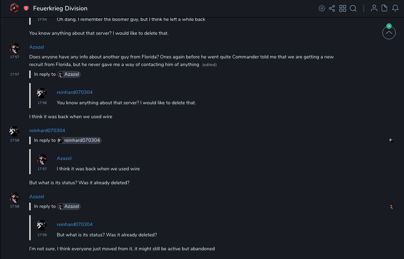Open Azazel's profile from 17:57 message sender name
The image size is (404, 259).
[37, 47]
